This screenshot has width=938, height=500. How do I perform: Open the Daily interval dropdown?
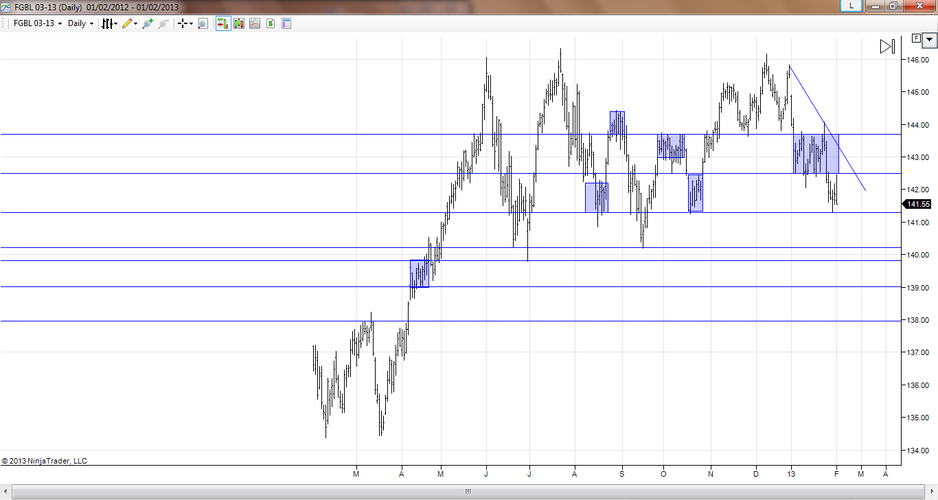[80, 23]
